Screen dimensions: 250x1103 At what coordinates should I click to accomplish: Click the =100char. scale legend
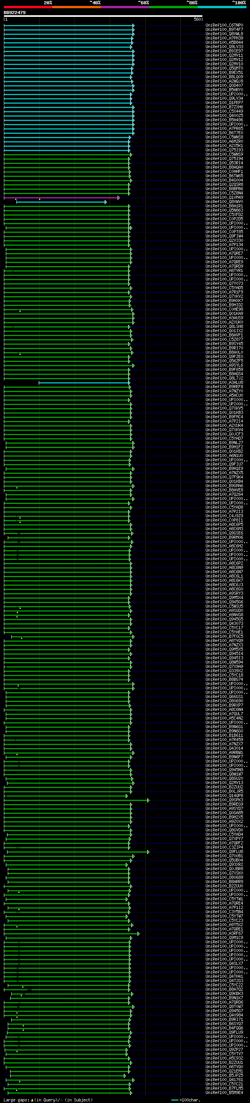pos(186,1099)
